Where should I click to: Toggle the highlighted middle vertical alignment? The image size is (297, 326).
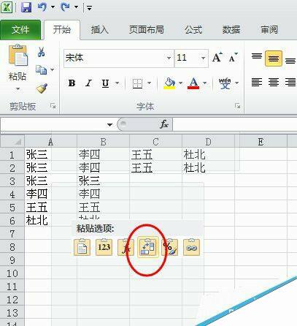click(274, 58)
